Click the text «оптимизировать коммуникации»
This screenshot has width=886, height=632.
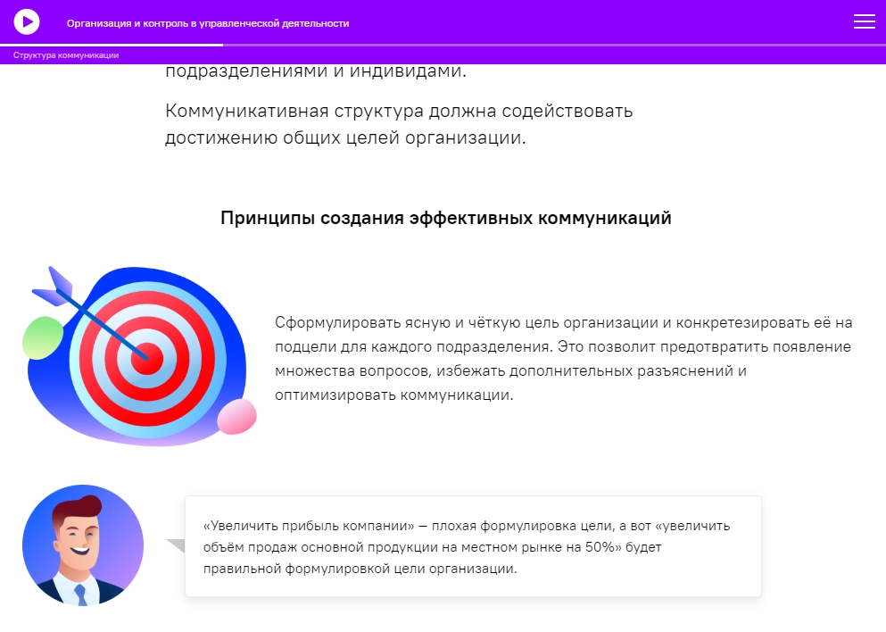394,395
